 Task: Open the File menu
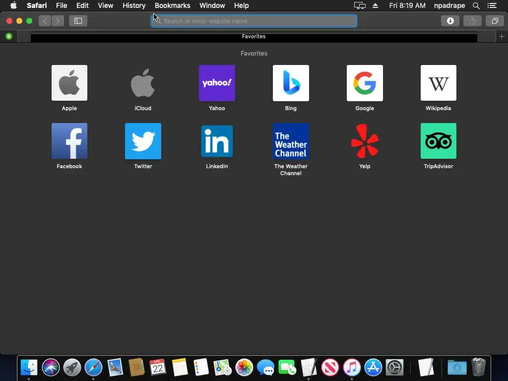coord(62,5)
